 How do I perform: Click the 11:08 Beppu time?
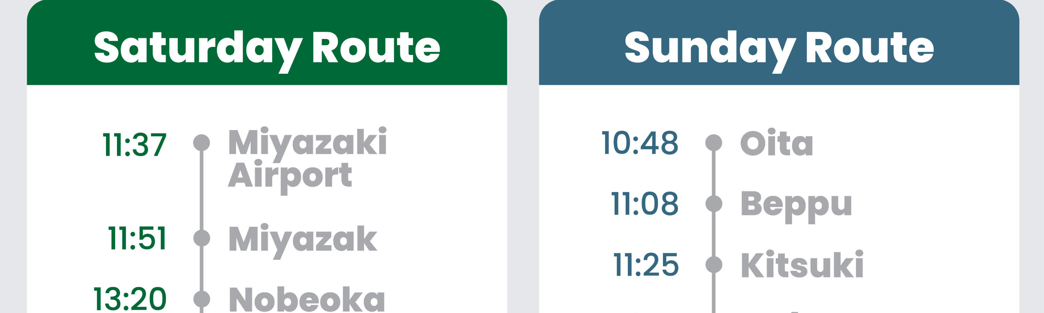coord(644,204)
